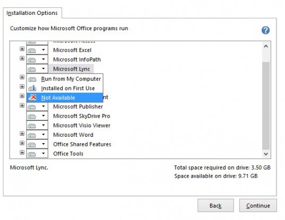Open install dropdown for Office Tools

(x=37, y=154)
